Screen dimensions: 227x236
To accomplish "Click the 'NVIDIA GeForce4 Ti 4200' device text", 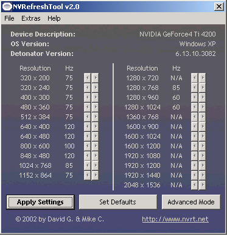I will click(x=178, y=34).
